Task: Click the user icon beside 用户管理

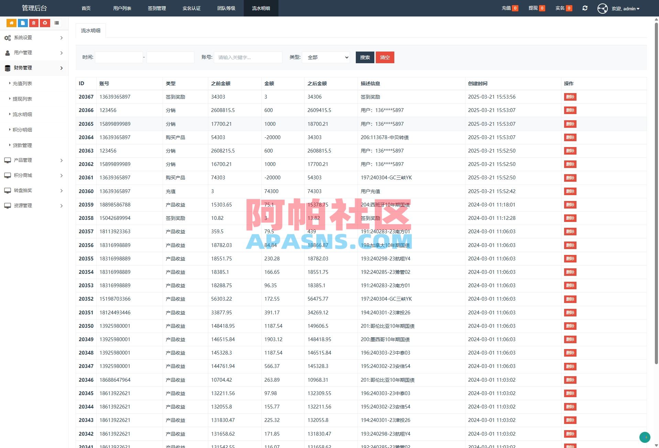Action: coord(8,53)
